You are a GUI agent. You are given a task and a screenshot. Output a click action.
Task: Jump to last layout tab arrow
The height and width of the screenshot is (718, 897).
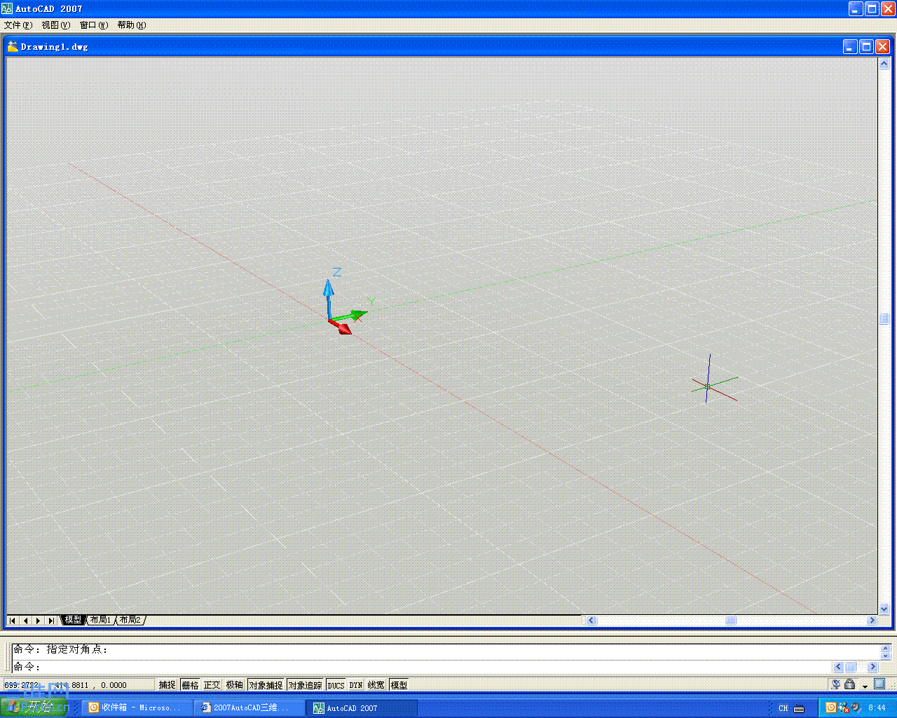(50, 621)
